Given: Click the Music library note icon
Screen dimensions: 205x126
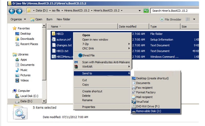Looking at the screenshot, I should pyautogui.click(x=17, y=70).
